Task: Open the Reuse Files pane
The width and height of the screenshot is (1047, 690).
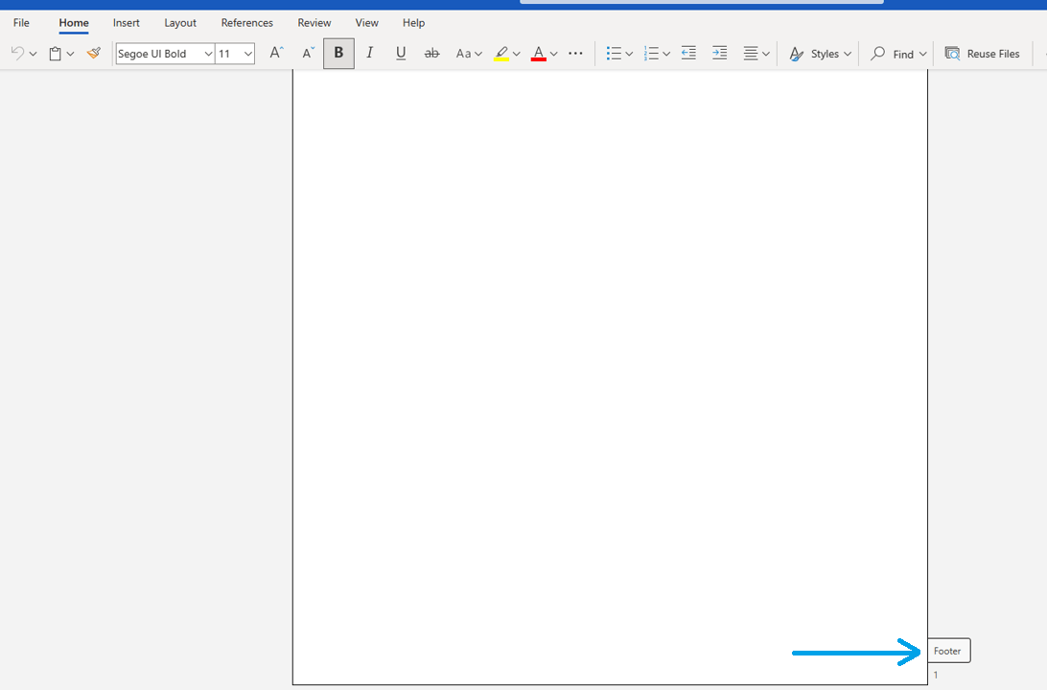Action: pos(982,54)
